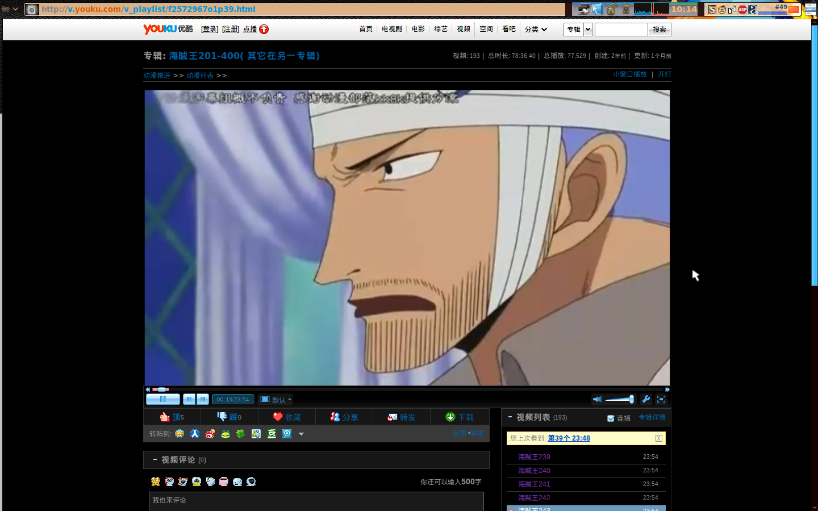Viewport: 818px width, 511px height.
Task: Click the 登录 login link
Action: coord(210,30)
